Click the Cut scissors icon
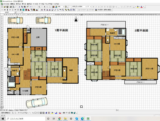160x121 pixels. point(19,7)
